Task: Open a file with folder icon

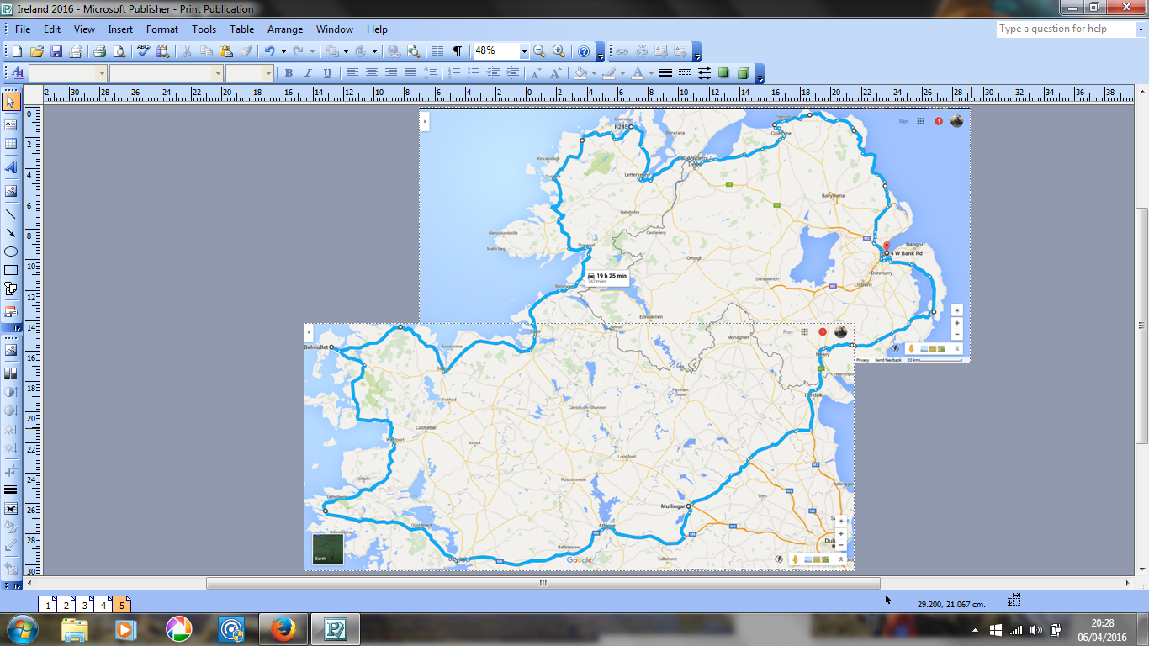Action: coord(36,51)
